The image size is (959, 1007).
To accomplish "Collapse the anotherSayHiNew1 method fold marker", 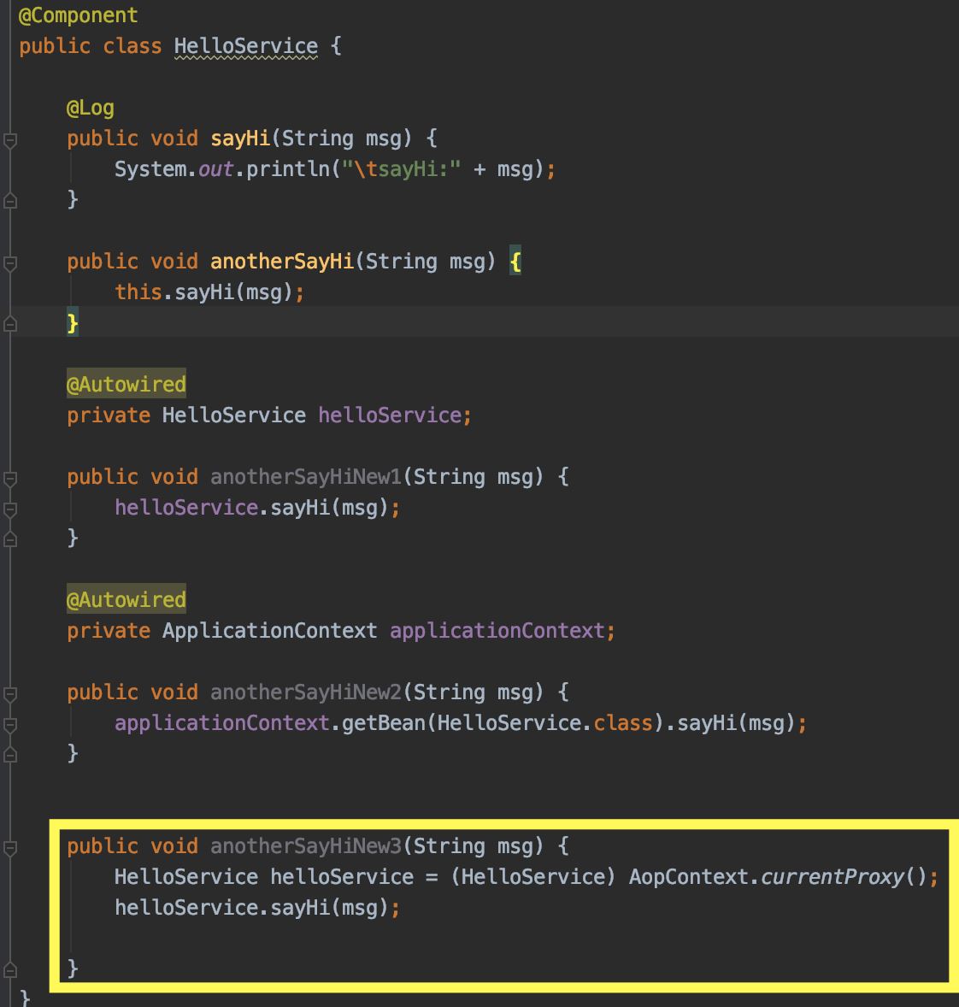I will tap(9, 478).
